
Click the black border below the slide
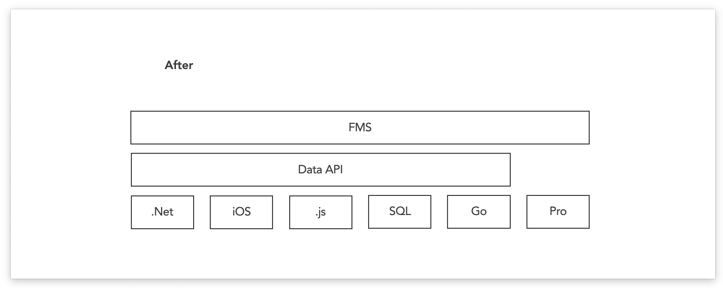pyautogui.click(x=361, y=284)
